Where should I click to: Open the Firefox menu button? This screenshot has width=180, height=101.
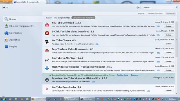(x=6, y=1)
